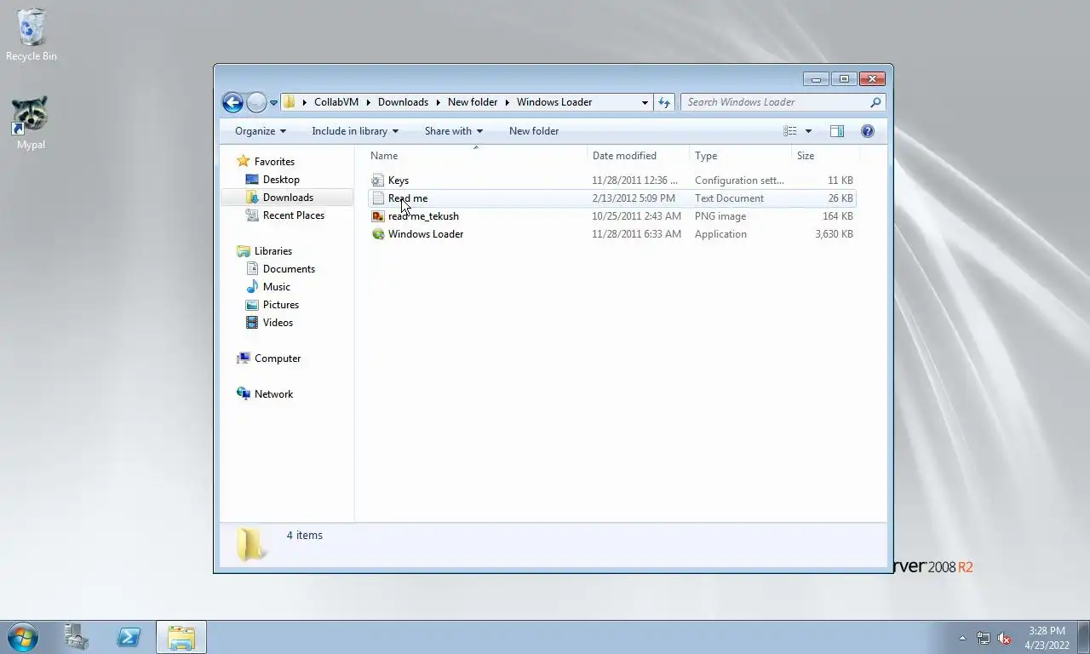Select the Keys configuration file icon

pyautogui.click(x=378, y=181)
